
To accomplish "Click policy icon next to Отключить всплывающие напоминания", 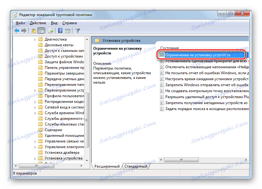I will [162, 67].
